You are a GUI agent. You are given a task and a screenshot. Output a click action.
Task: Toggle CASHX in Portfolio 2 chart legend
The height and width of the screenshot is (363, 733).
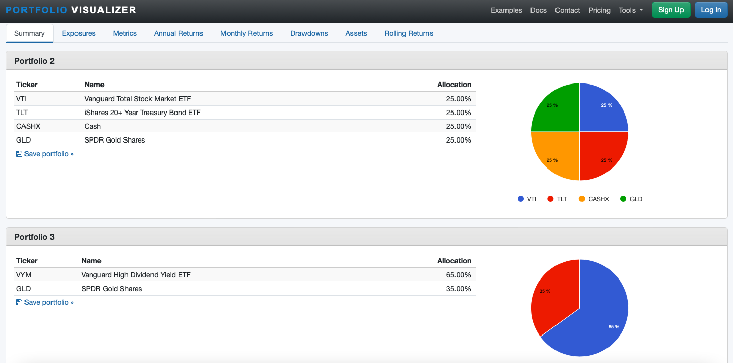(594, 199)
